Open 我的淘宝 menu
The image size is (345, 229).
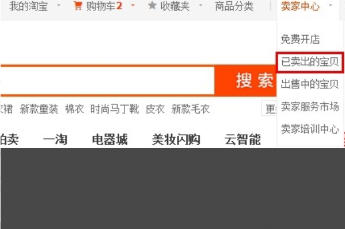coord(28,6)
